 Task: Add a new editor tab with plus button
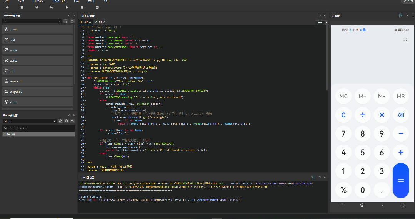click(x=320, y=22)
